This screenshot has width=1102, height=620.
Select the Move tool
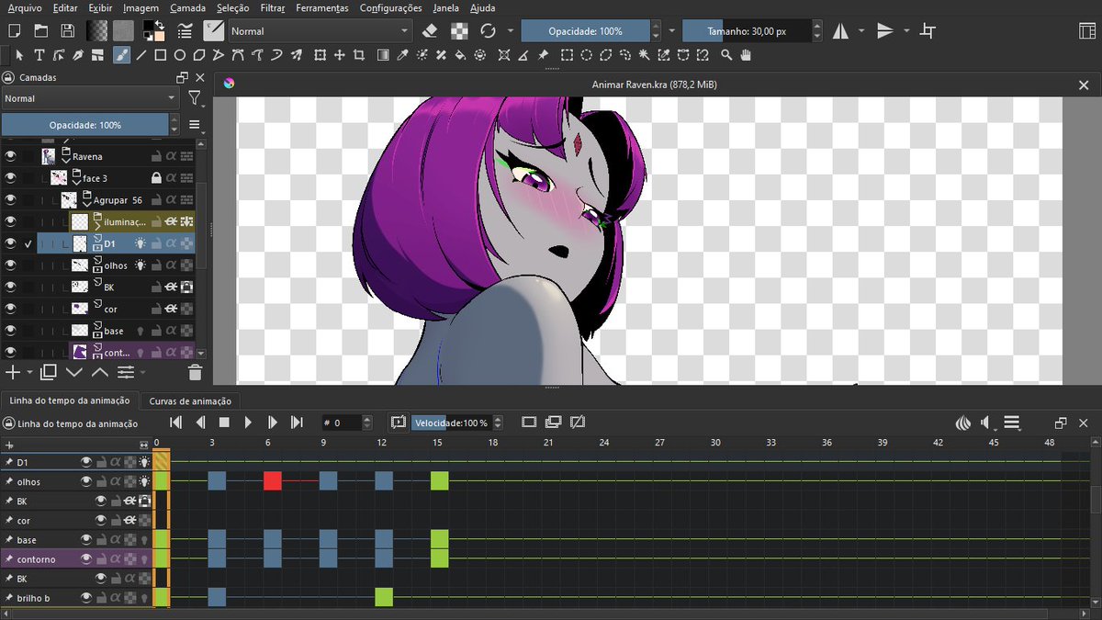[x=340, y=55]
